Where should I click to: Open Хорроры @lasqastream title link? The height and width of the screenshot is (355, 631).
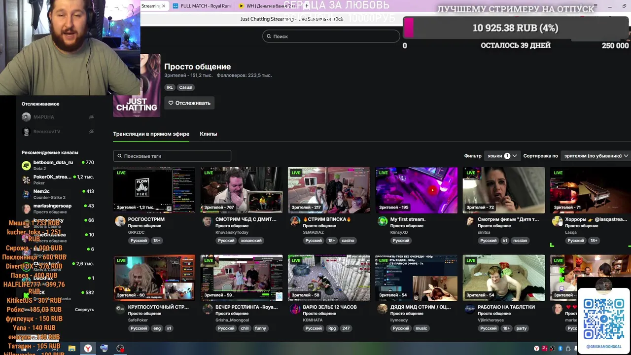(596, 219)
